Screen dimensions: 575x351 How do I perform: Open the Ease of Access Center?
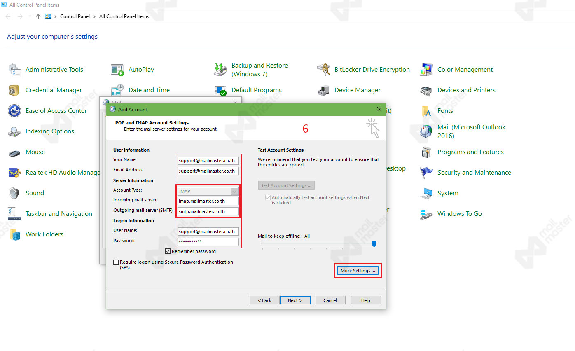pyautogui.click(x=56, y=110)
